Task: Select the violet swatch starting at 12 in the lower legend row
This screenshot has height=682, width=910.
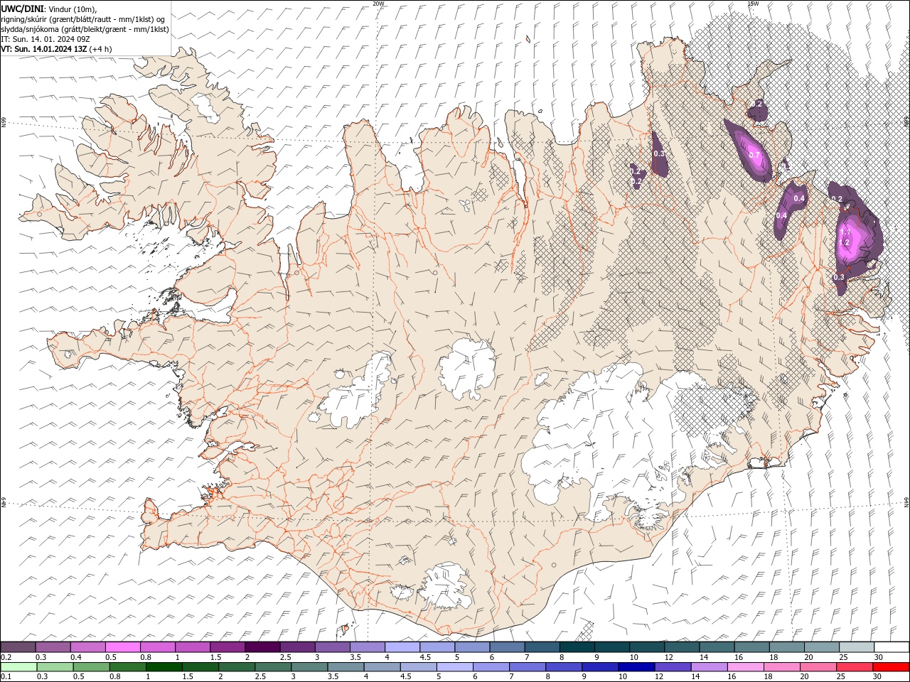Action: [x=672, y=667]
